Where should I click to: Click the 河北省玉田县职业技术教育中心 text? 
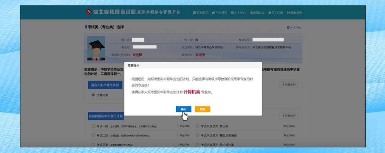click(271, 47)
